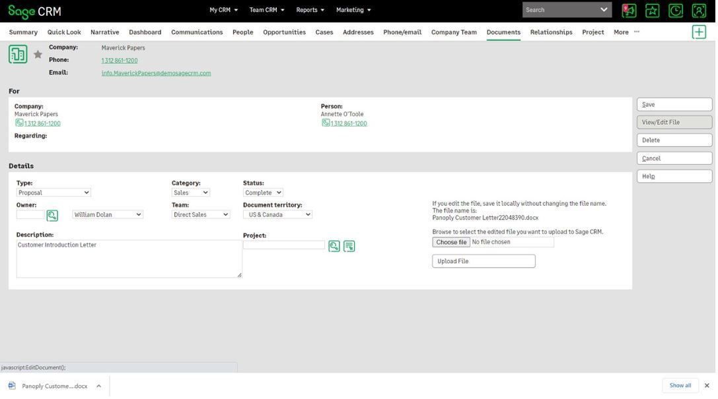718x399 pixels.
Task: Switch to the Quick Look tab
Action: [64, 32]
